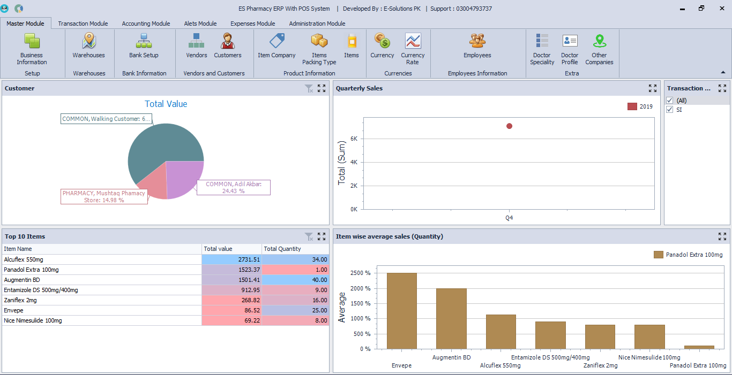
Task: Collapse the ribbon with the arrow
Action: point(723,72)
